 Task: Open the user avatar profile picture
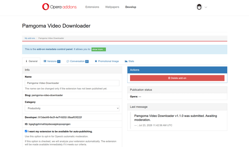click(x=199, y=7)
